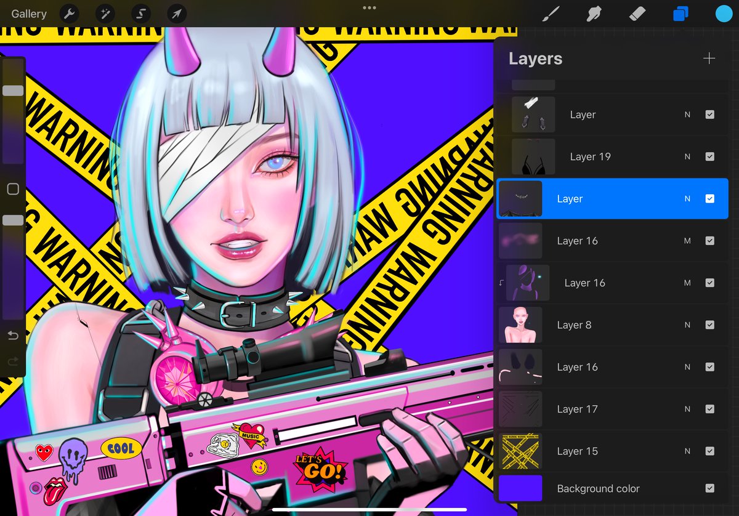Select the Eraser tool
Viewport: 739px width, 516px height.
637,14
